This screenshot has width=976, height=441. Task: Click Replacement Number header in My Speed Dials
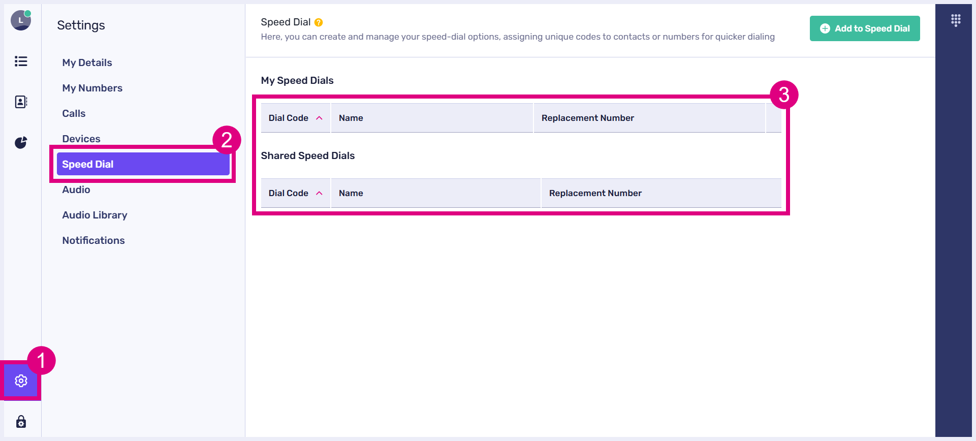(588, 118)
